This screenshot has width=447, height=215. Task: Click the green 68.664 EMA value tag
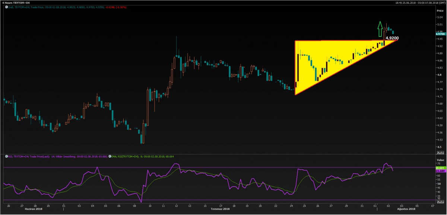coord(440,168)
